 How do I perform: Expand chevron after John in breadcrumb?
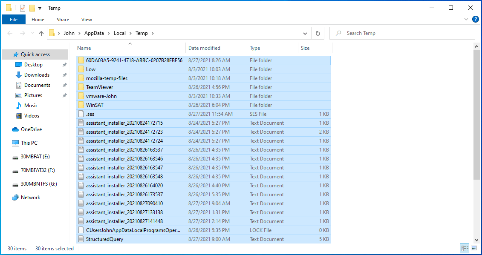coord(79,33)
